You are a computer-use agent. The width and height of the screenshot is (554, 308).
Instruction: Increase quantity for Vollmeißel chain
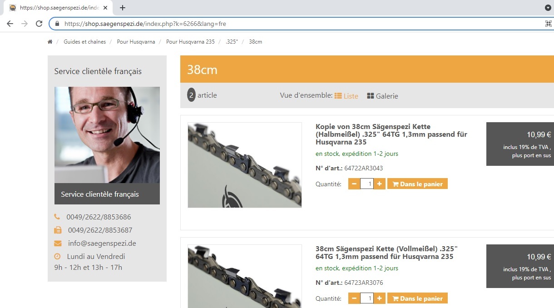click(x=380, y=298)
